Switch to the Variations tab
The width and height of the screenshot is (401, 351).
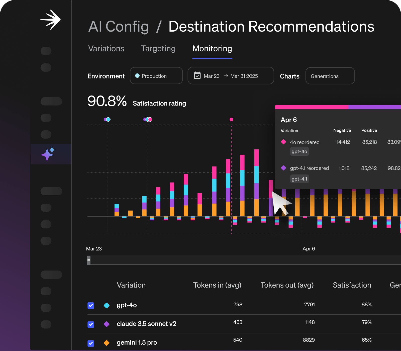106,49
